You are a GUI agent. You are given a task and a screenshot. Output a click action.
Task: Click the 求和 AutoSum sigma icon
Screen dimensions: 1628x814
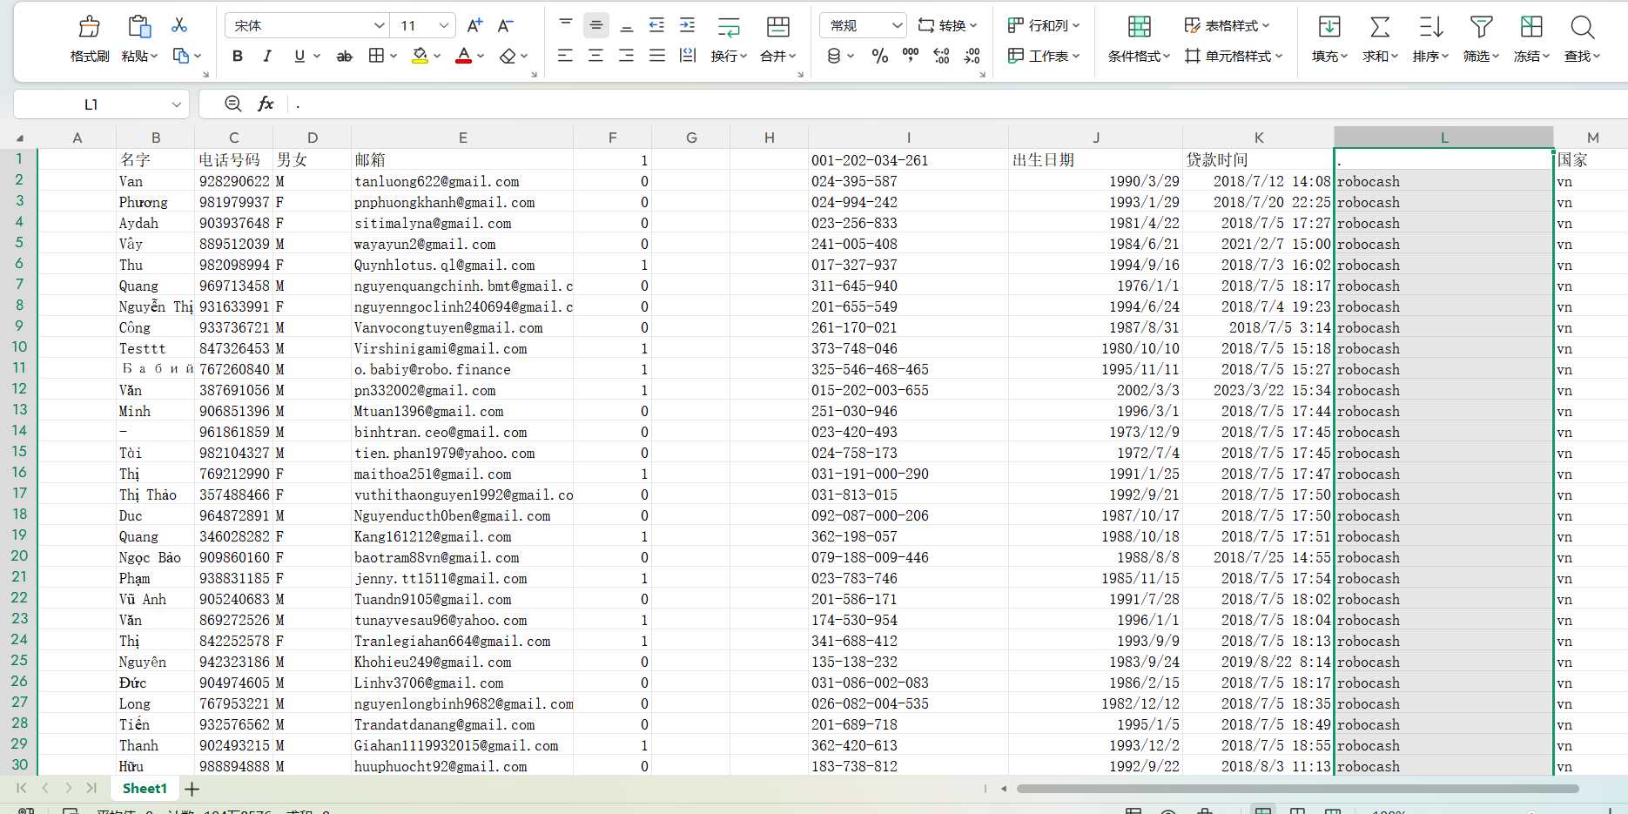(x=1380, y=27)
